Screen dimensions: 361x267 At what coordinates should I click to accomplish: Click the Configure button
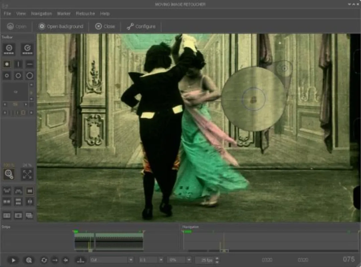point(141,26)
